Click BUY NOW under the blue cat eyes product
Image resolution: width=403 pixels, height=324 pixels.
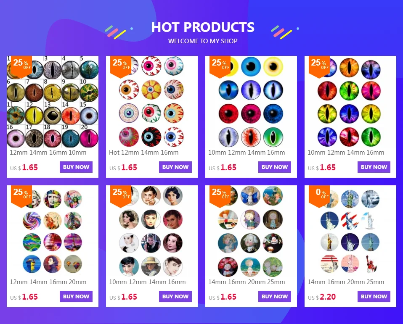pyautogui.click(x=275, y=167)
